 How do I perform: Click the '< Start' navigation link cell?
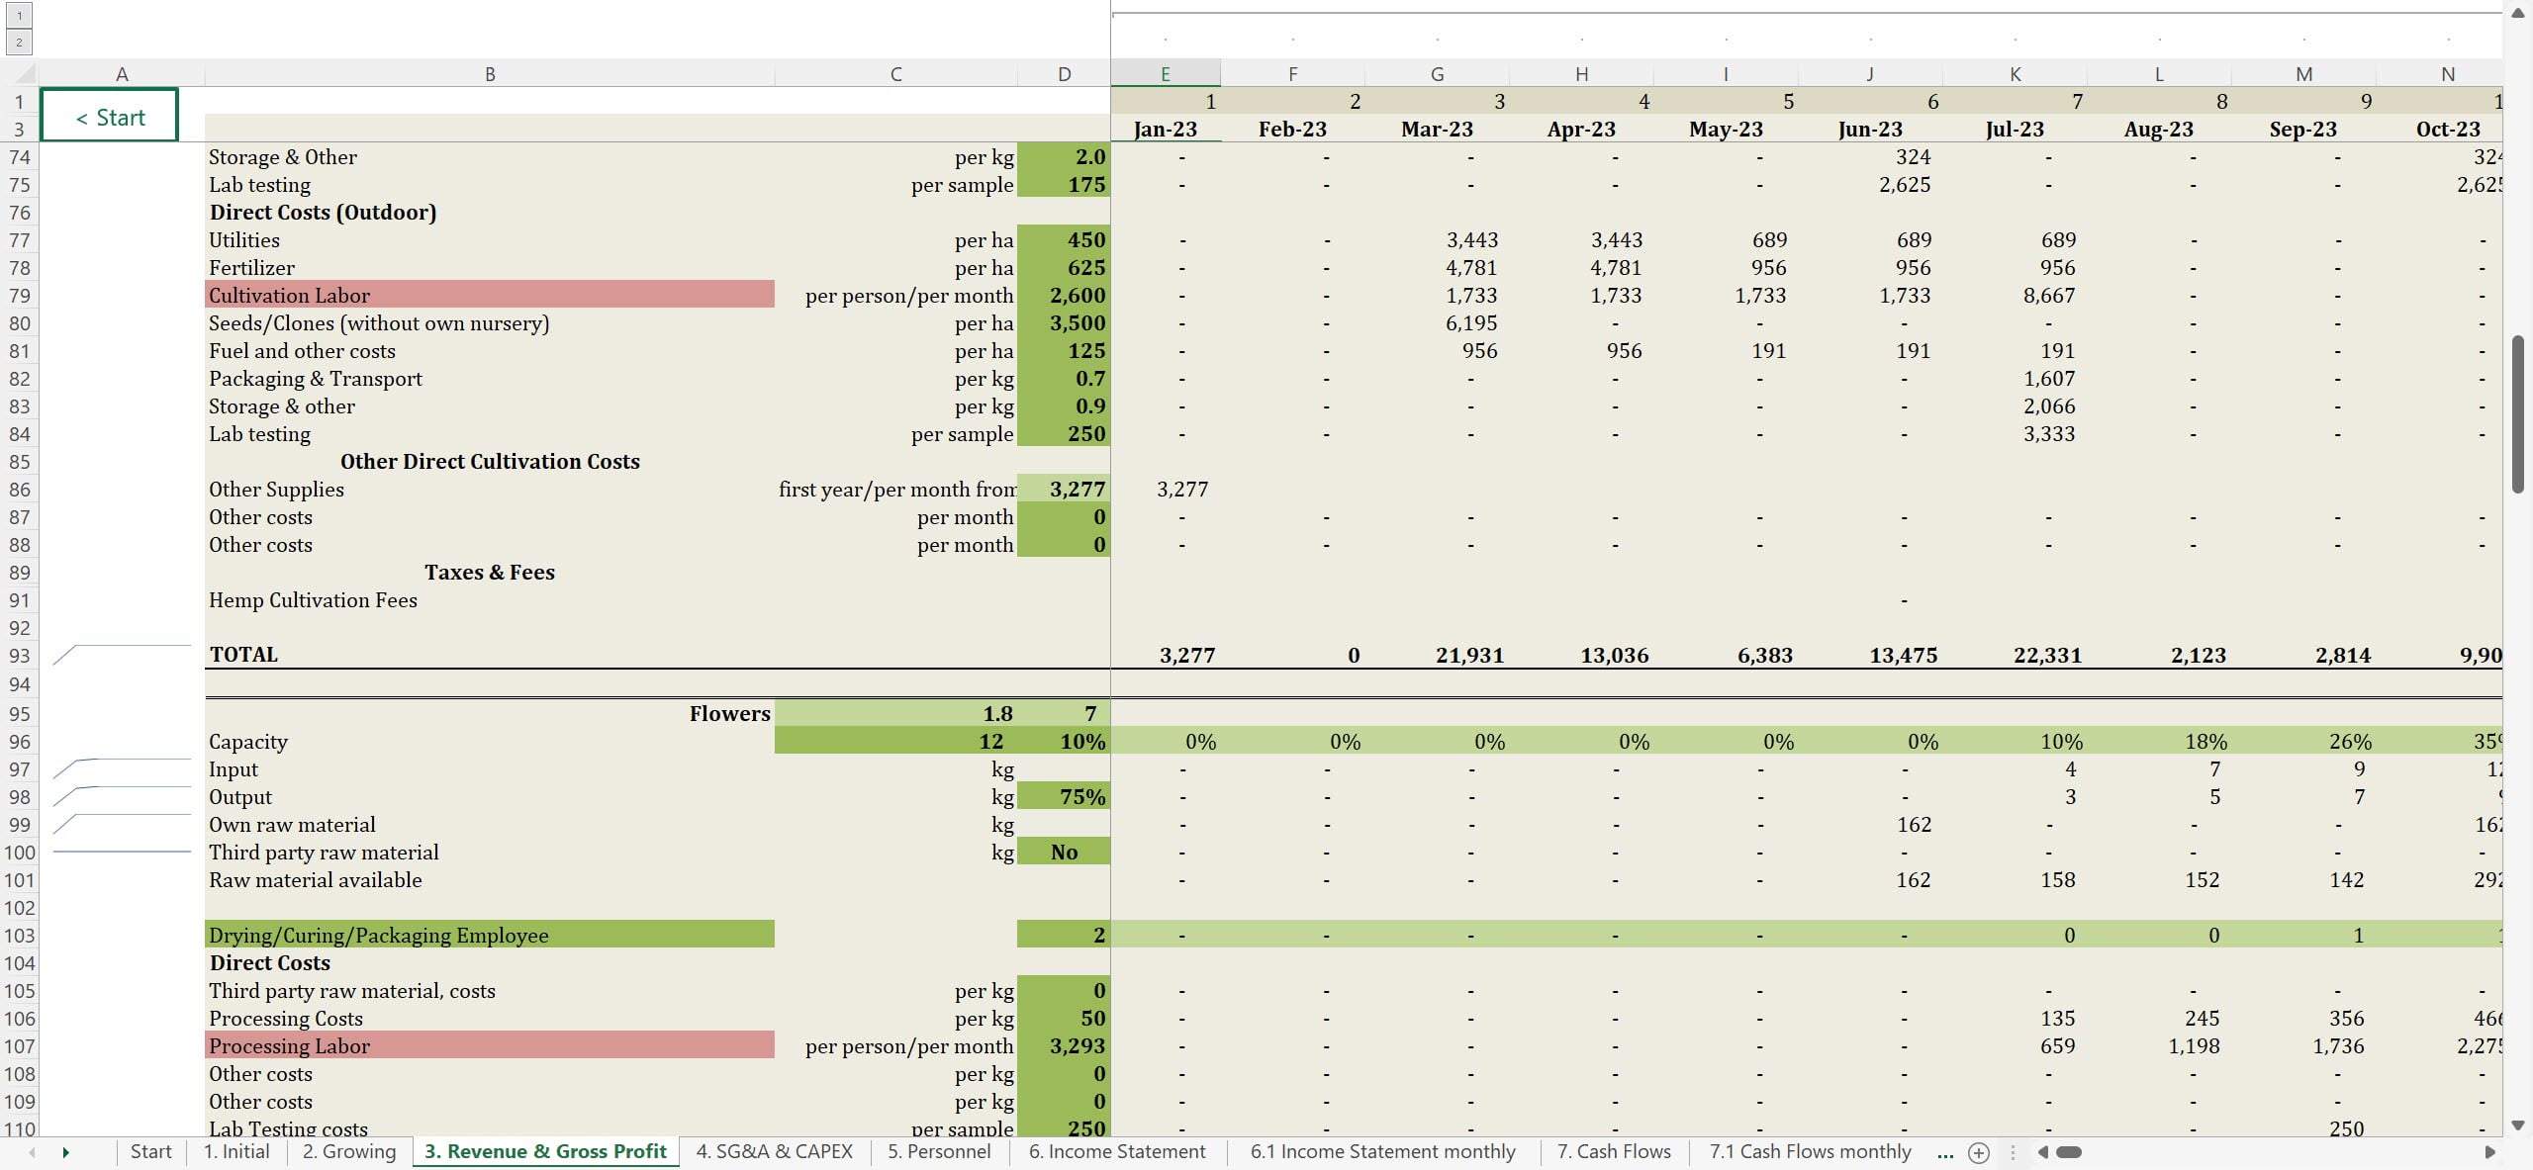point(110,117)
